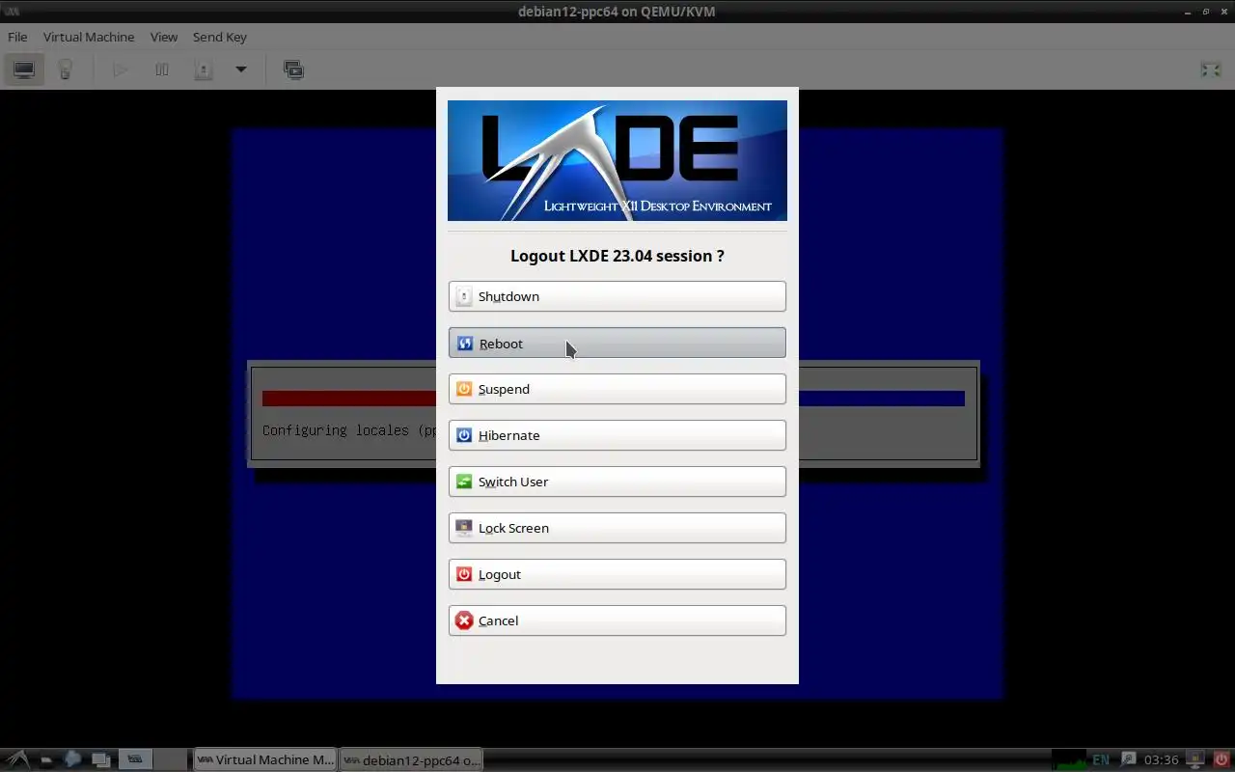Open the manage VM snapshots icon
The width and height of the screenshot is (1235, 772).
pos(293,69)
